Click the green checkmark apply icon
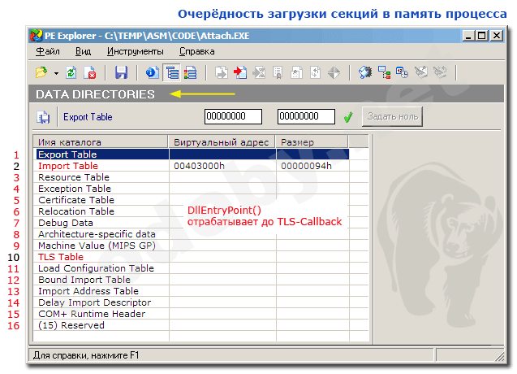517x374 pixels. pos(348,117)
